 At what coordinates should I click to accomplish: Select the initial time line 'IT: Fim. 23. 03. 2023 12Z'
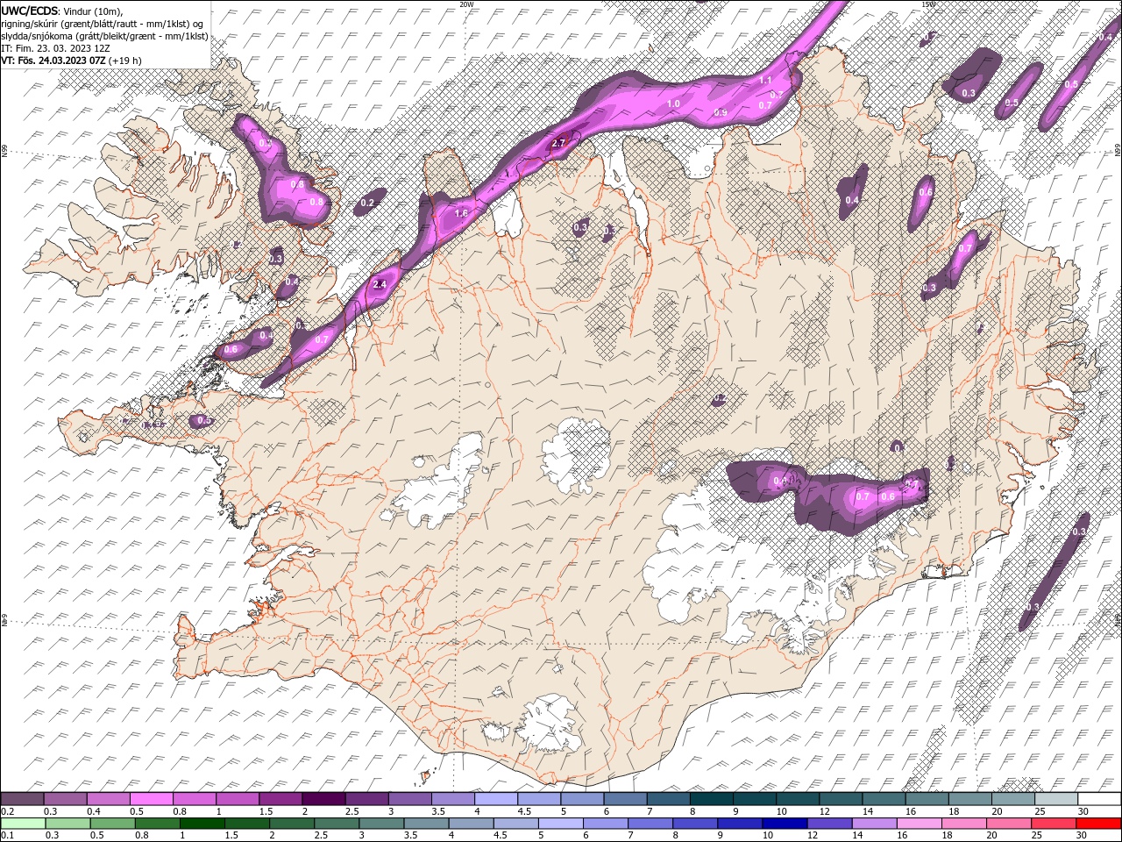pos(55,48)
